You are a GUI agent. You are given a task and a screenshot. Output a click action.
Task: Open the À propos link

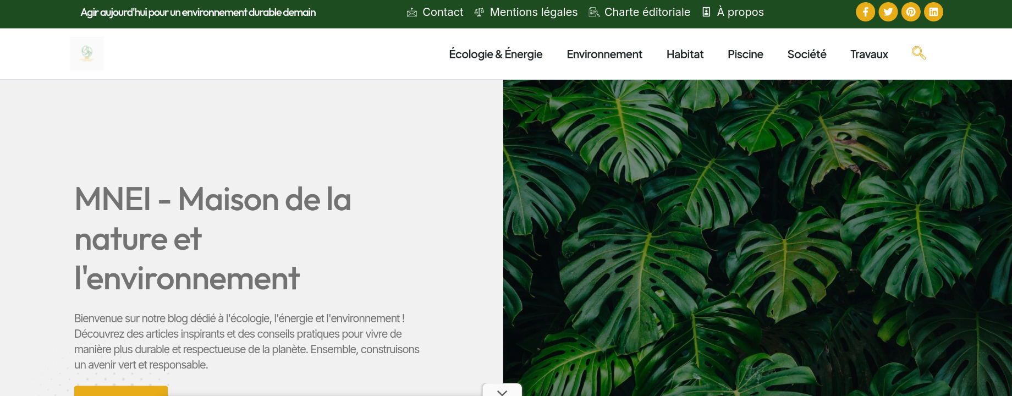pos(740,12)
